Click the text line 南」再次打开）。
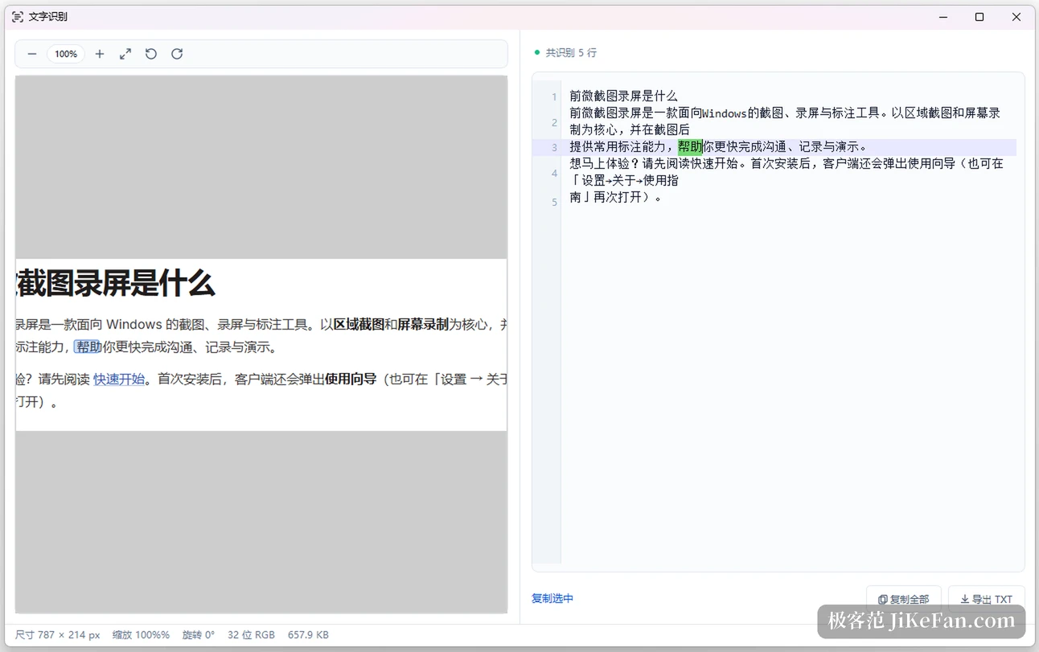 point(616,197)
